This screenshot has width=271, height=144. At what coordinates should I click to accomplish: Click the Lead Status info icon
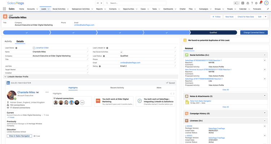click(x=104, y=56)
